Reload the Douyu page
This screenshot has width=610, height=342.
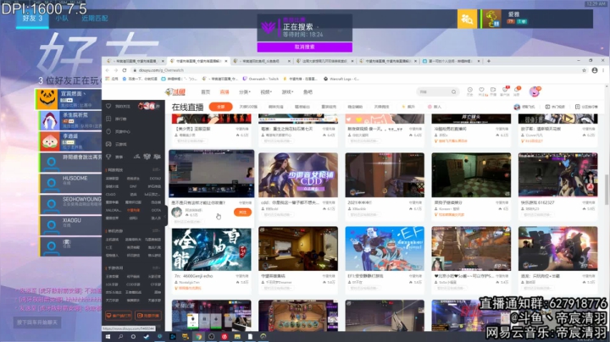[125, 70]
